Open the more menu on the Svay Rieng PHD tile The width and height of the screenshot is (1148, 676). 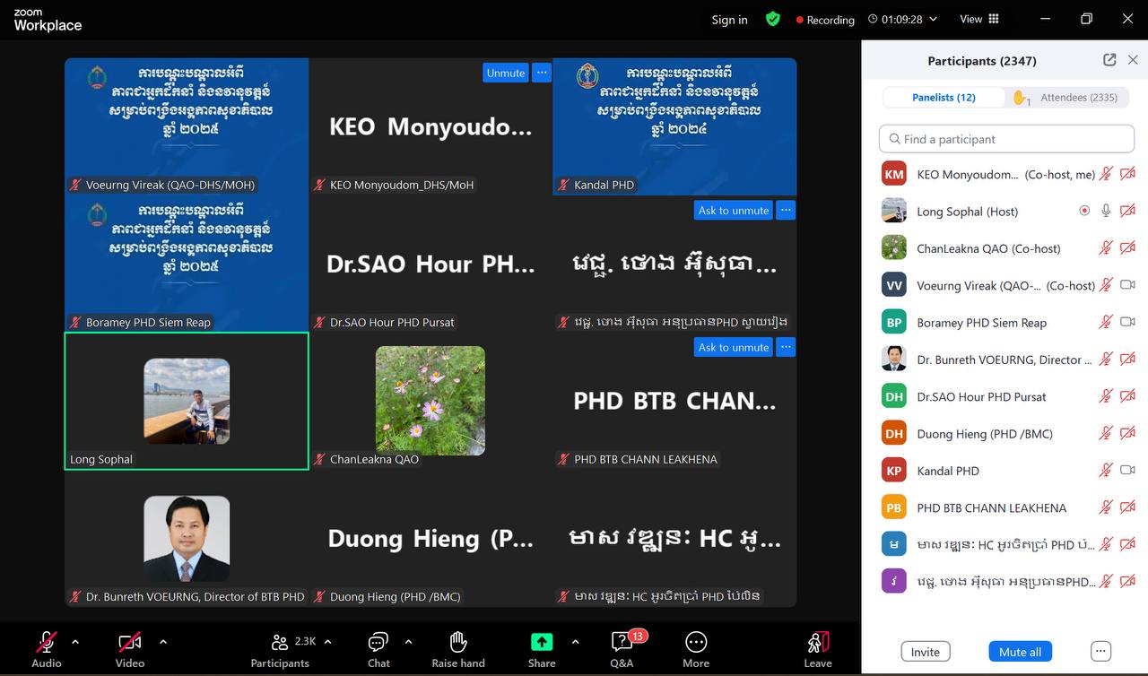pyautogui.click(x=786, y=210)
